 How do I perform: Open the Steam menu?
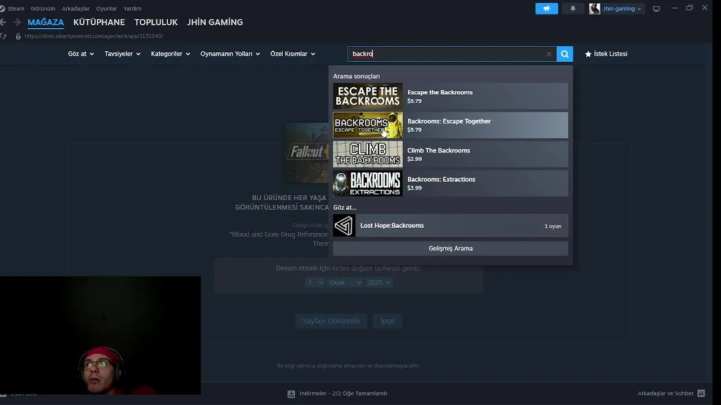pos(16,8)
